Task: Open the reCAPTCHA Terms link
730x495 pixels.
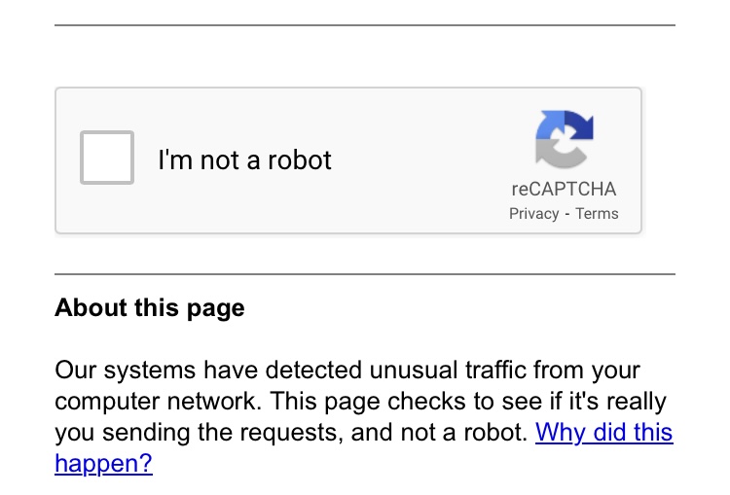Action: [x=597, y=214]
